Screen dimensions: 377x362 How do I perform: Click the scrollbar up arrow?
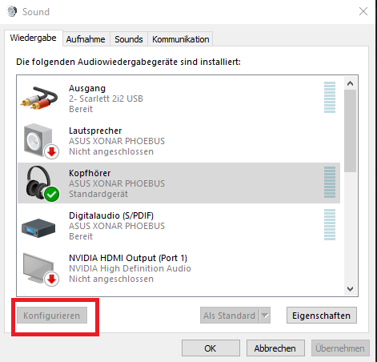pos(350,83)
